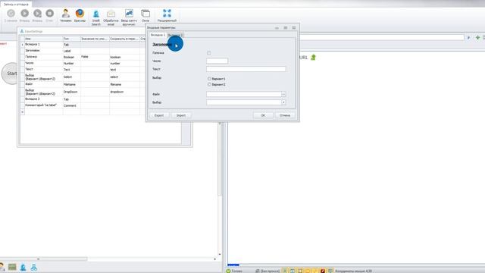Click the 'Сохранить в пере...' column header
The height and width of the screenshot is (273, 485).
point(124,39)
